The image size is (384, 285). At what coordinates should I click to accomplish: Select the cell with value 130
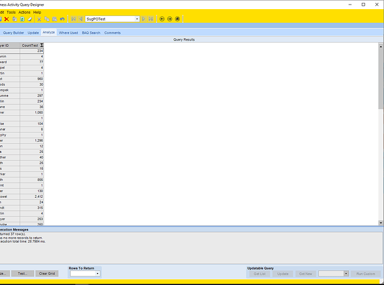[32, 191]
